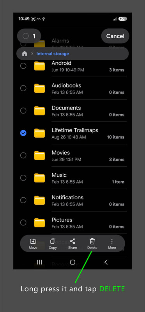The width and height of the screenshot is (145, 312).
Task: Tap the Lifetime Trailmaps folder icon
Action: point(39,133)
